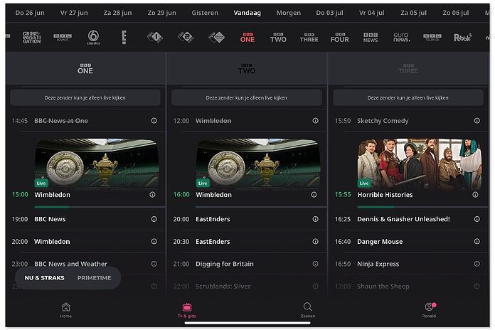
Task: Open info icon for Digging for Britain
Action: 315,264
